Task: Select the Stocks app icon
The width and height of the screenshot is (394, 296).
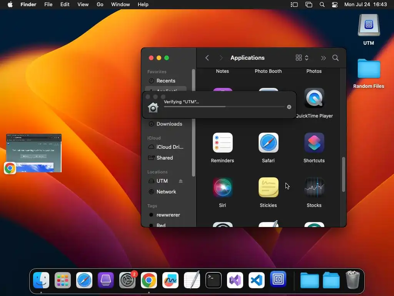Action: tap(314, 188)
